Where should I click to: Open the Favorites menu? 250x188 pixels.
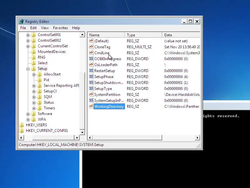pyautogui.click(x=60, y=28)
